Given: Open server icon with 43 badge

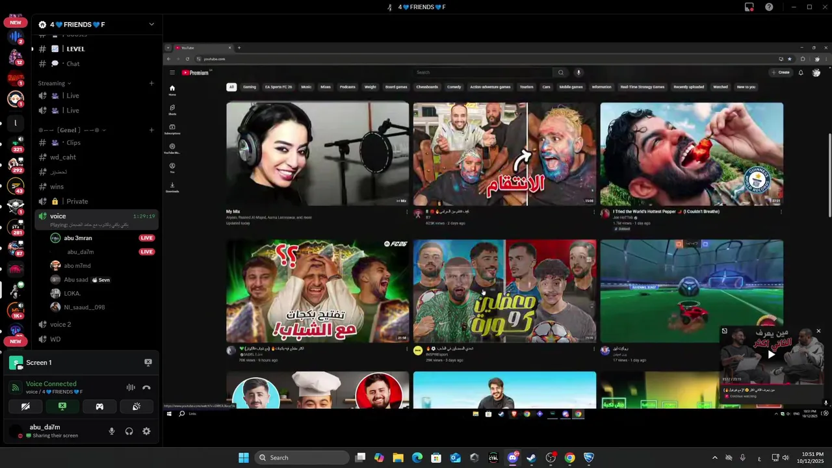Looking at the screenshot, I should [16, 186].
